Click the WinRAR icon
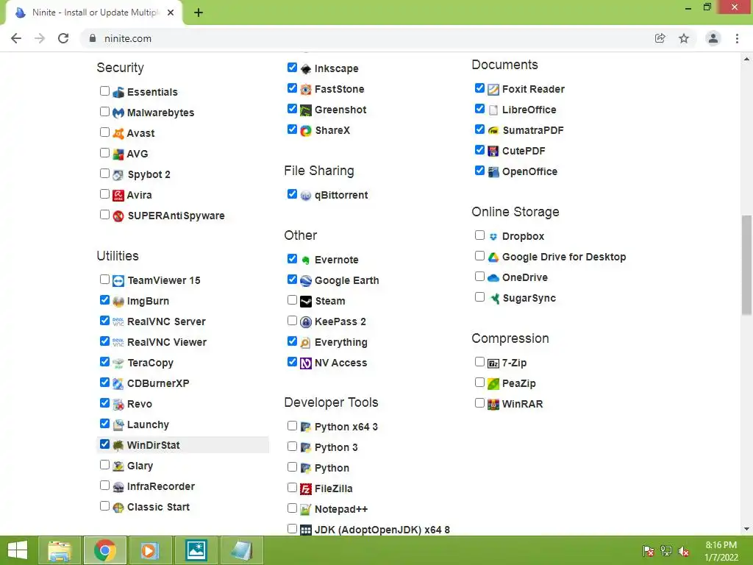The width and height of the screenshot is (753, 565). (493, 405)
